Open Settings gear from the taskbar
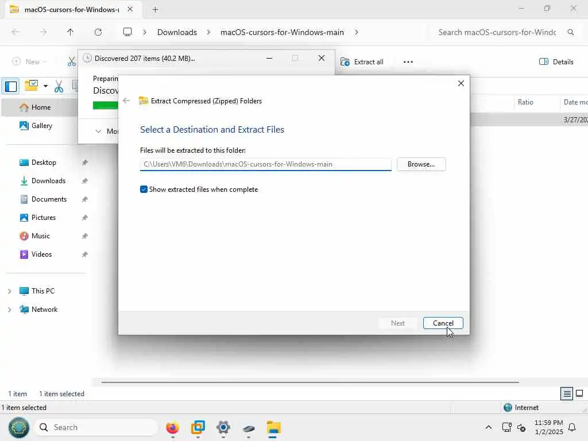Image resolution: width=588 pixels, height=441 pixels. [223, 427]
